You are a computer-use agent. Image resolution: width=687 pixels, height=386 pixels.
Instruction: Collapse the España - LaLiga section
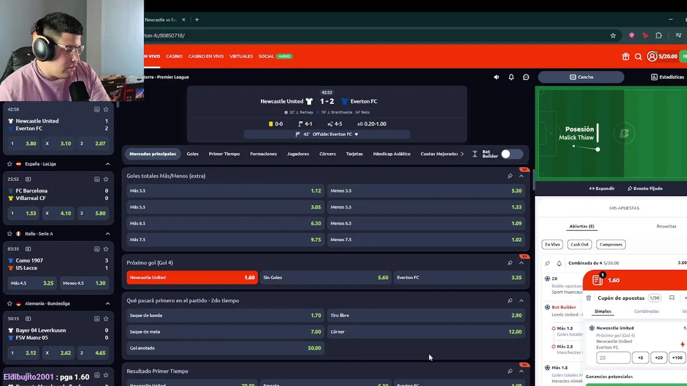107,164
